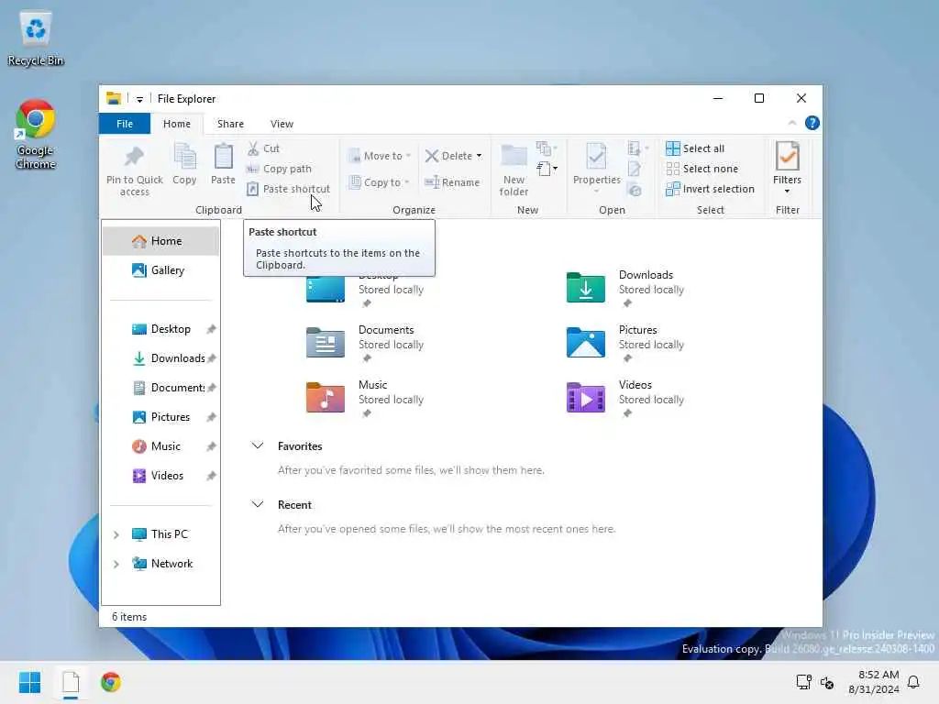Switch to the View ribbon tab
The height and width of the screenshot is (704, 939).
282,124
